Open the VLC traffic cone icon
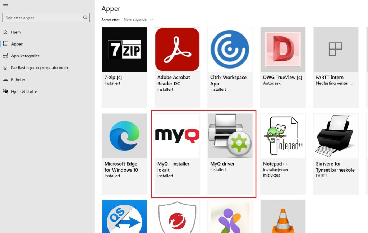The width and height of the screenshot is (368, 233). click(283, 216)
